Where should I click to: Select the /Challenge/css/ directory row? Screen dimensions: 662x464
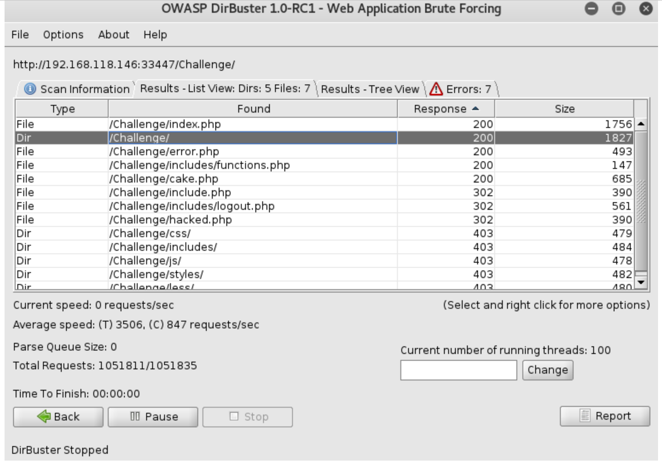pyautogui.click(x=324, y=233)
